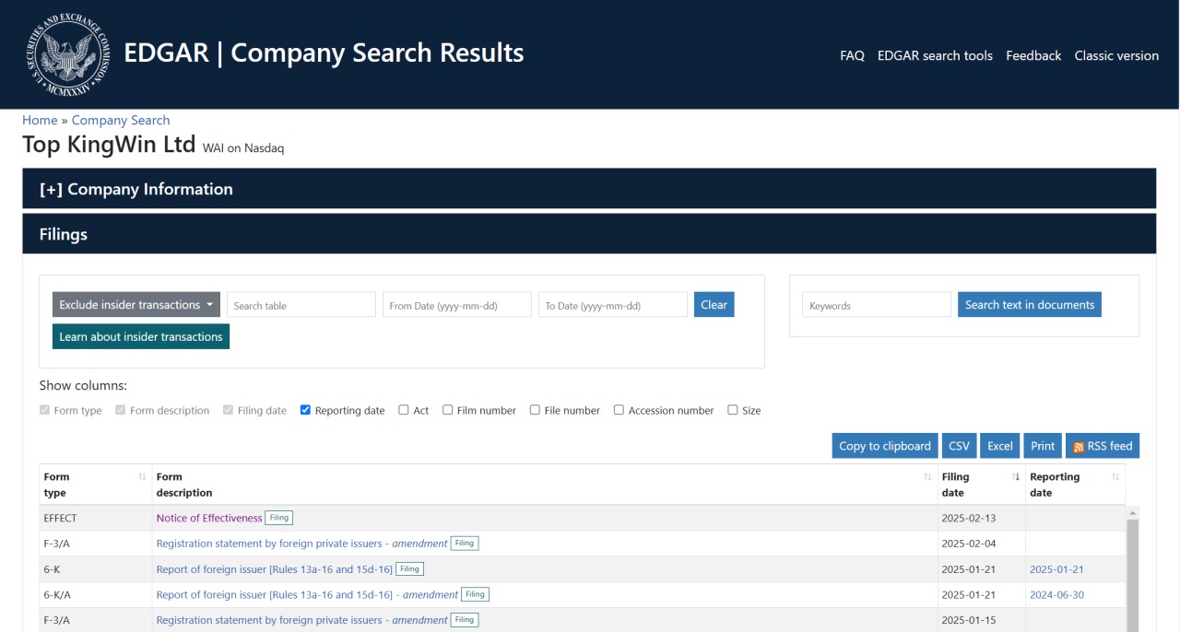The width and height of the screenshot is (1180, 632).
Task: Clear the filing filters
Action: click(714, 305)
